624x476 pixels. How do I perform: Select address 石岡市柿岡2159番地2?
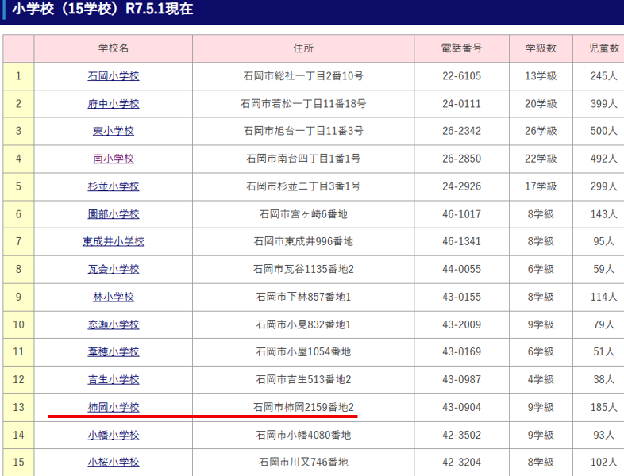(303, 408)
